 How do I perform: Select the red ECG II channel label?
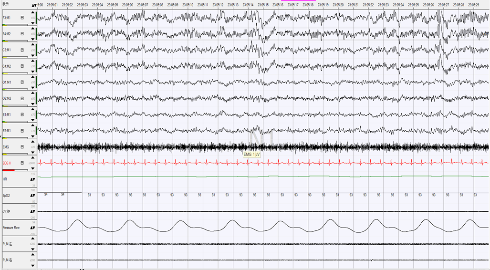pyautogui.click(x=7, y=163)
